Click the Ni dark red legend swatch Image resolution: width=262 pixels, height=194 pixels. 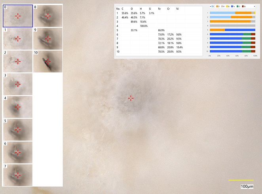pos(243,7)
